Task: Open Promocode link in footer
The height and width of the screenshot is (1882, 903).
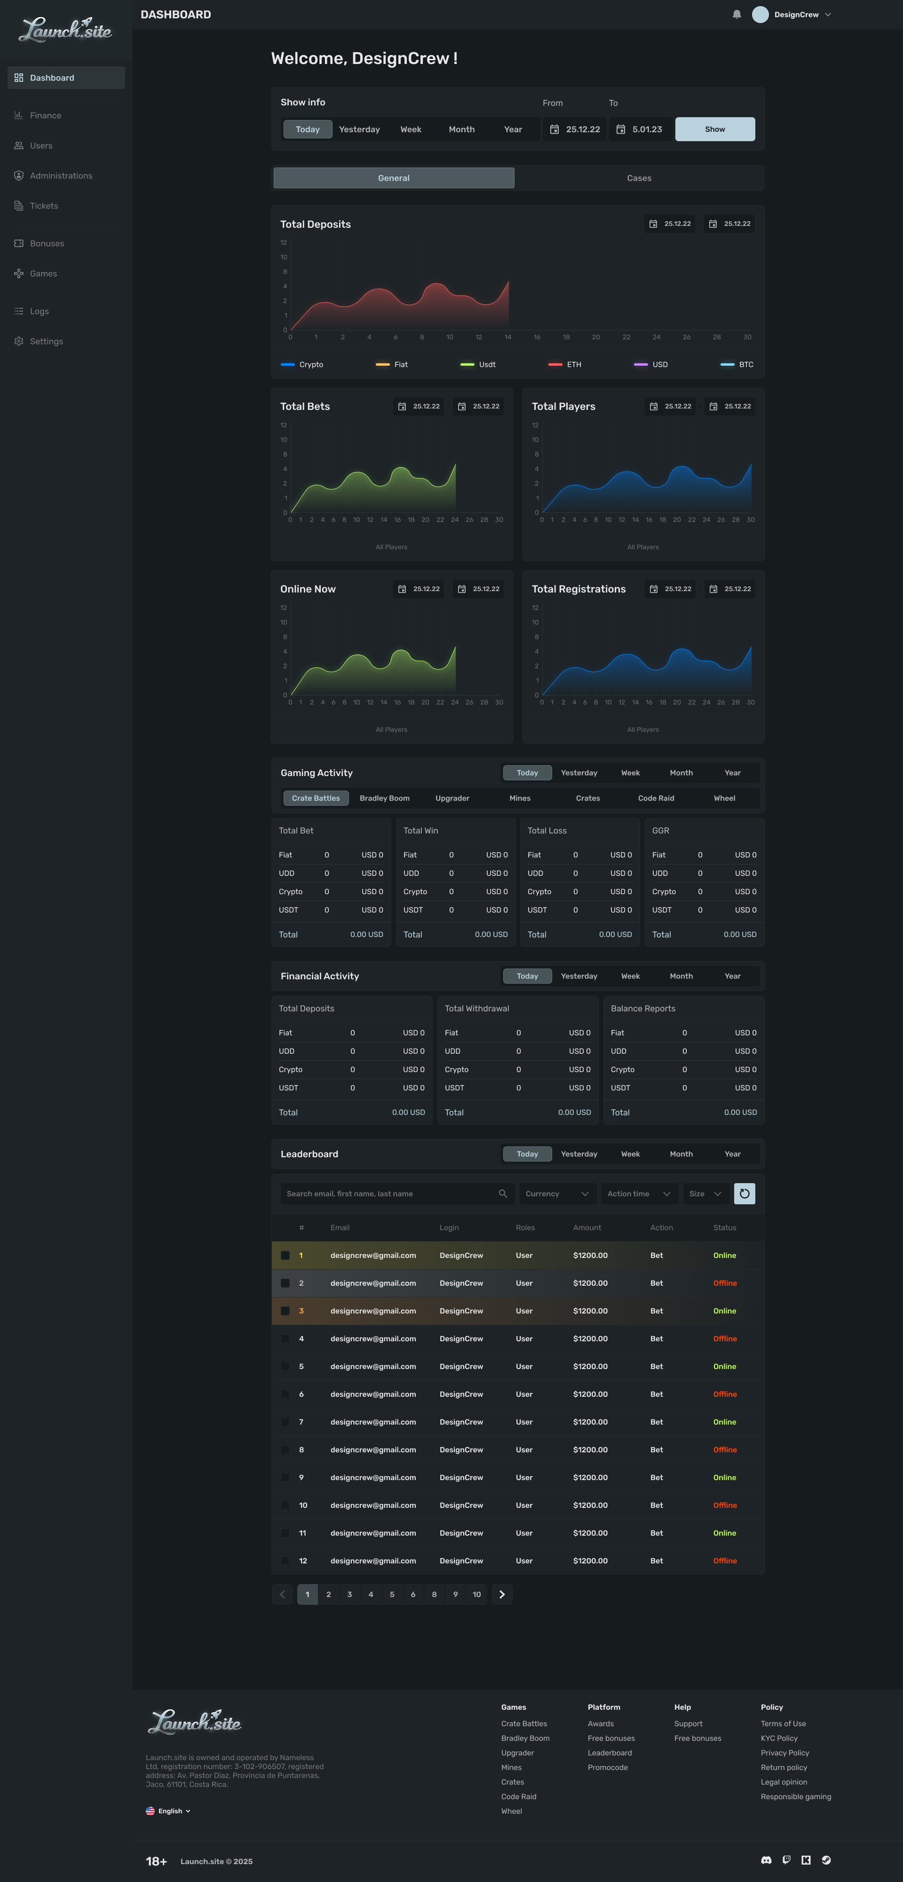Action: pos(607,1767)
